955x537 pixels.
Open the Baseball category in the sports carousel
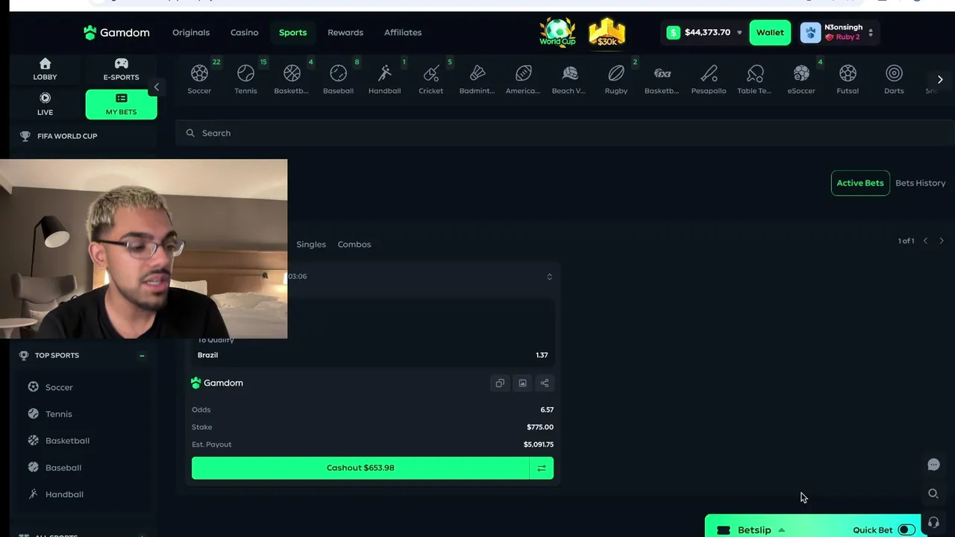(x=338, y=78)
